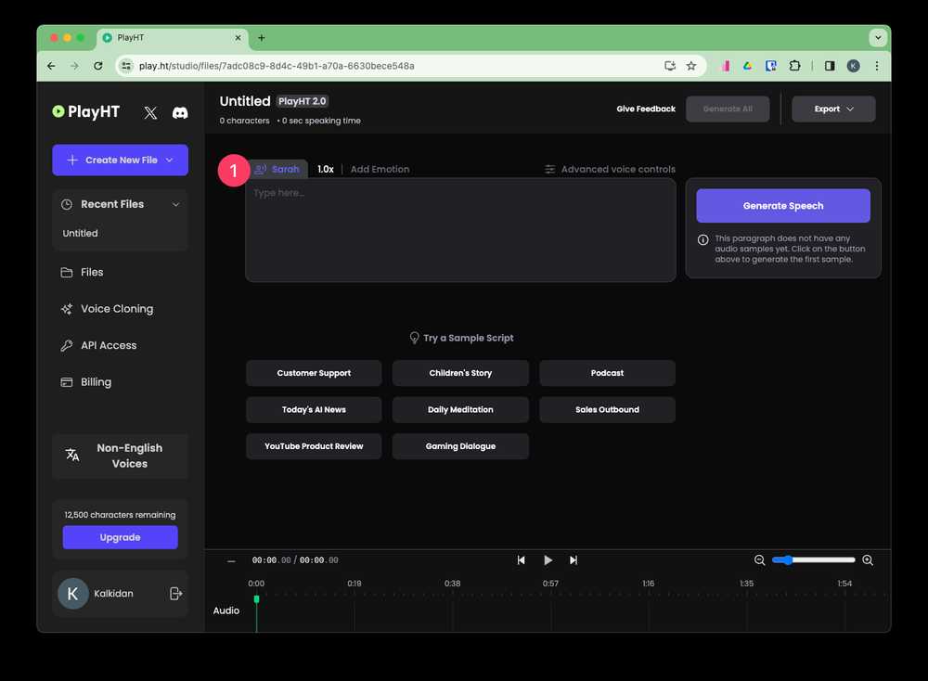The height and width of the screenshot is (681, 928).
Task: Click the PlayHT logo
Action: point(85,111)
